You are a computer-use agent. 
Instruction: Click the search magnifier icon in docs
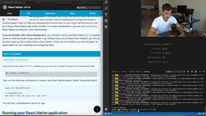point(79,8)
